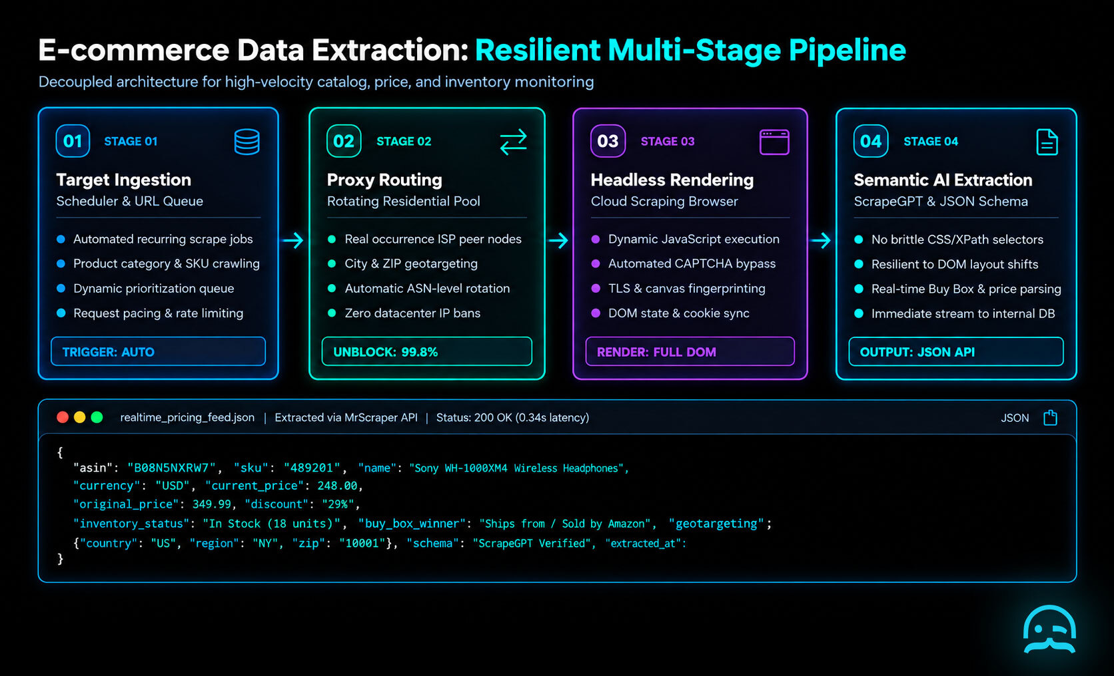Click the 01 number badge
1114x676 pixels.
(73, 141)
